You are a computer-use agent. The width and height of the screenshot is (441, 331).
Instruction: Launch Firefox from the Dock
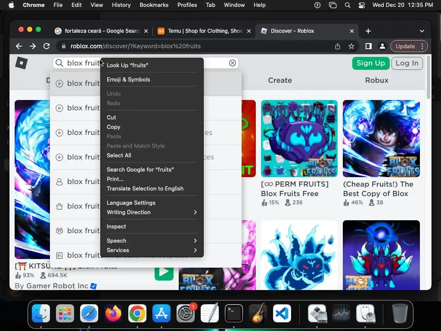click(x=113, y=313)
